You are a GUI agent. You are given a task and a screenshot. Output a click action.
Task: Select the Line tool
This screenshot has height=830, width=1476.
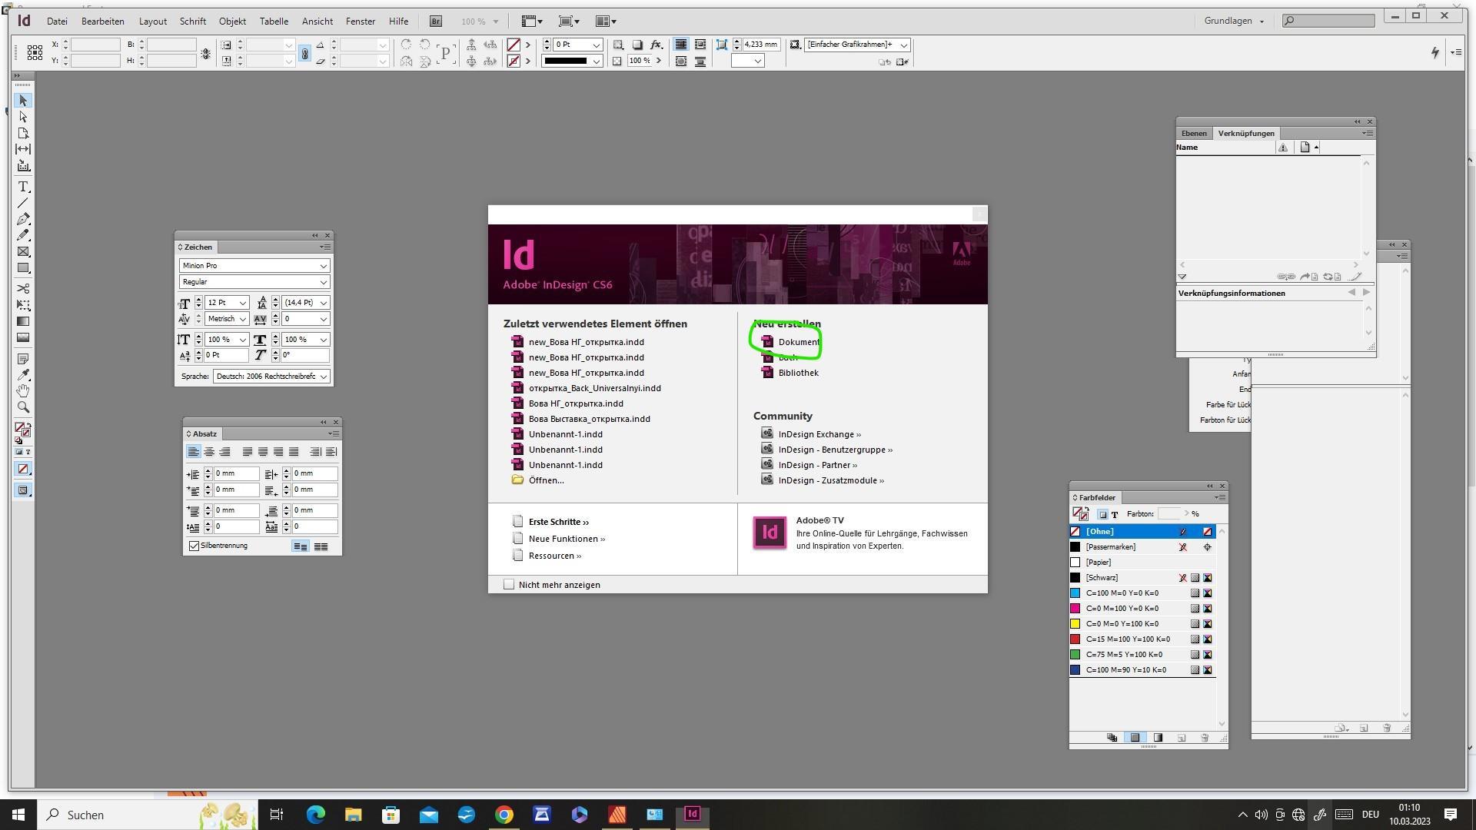click(23, 204)
